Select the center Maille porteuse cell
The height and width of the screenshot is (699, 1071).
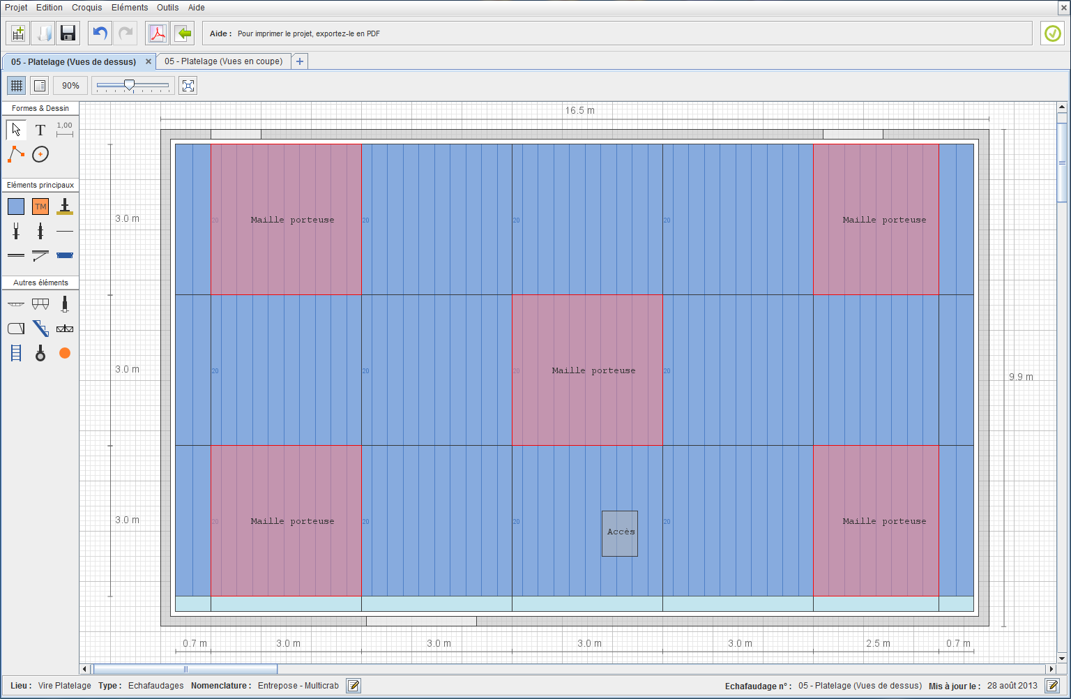[x=587, y=370]
